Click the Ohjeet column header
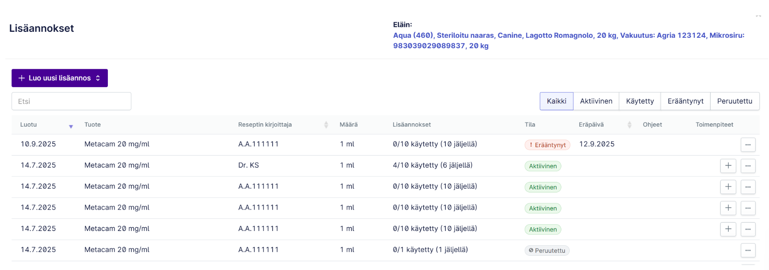Image resolution: width=769 pixels, height=270 pixels. (652, 125)
